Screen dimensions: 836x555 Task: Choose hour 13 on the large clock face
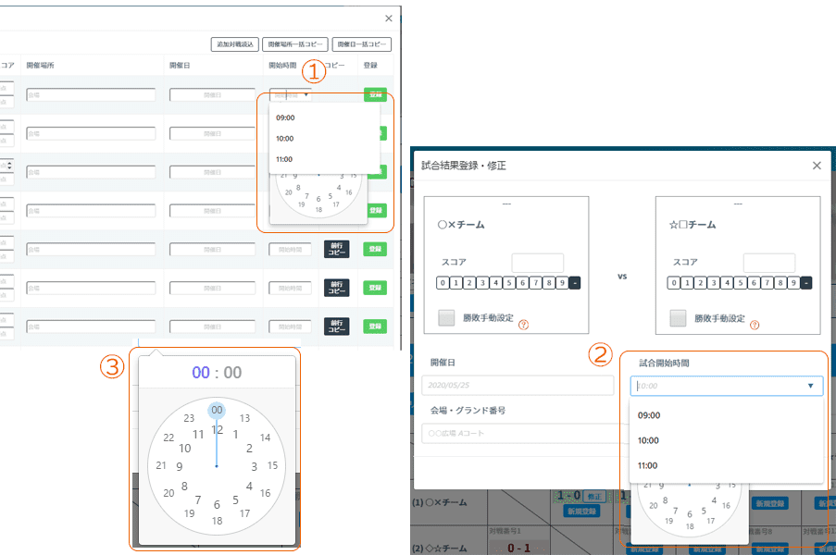(x=244, y=418)
